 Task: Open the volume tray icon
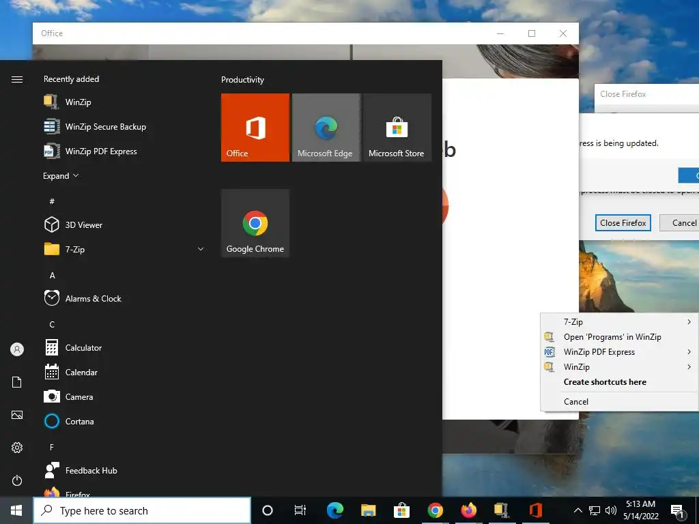pyautogui.click(x=610, y=510)
